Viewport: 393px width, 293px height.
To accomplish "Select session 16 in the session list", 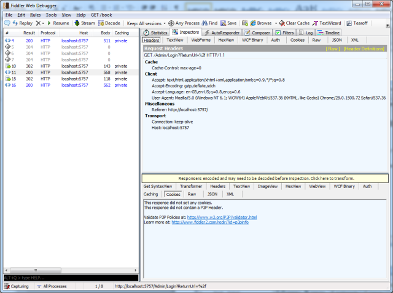I will click(x=71, y=85).
